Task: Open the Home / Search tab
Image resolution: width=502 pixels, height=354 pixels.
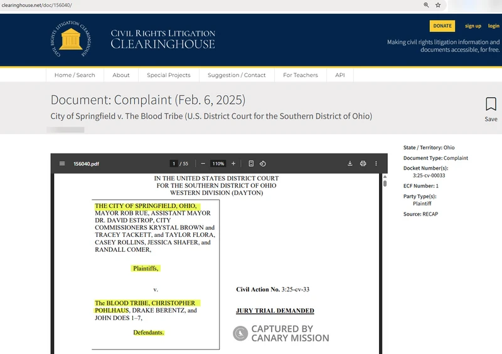Action: 75,75
